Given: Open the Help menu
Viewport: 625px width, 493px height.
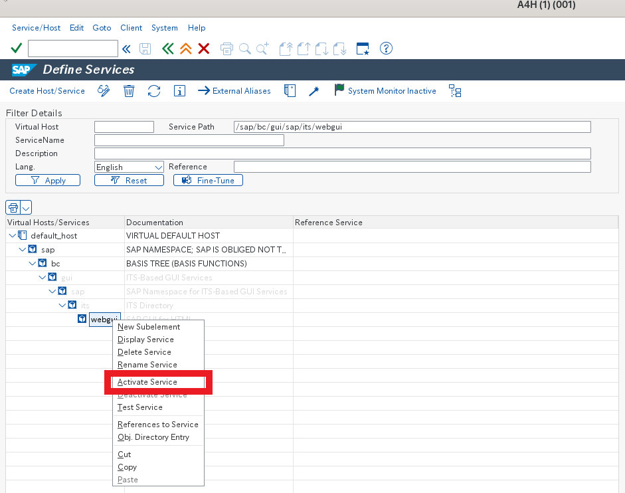Looking at the screenshot, I should point(197,27).
